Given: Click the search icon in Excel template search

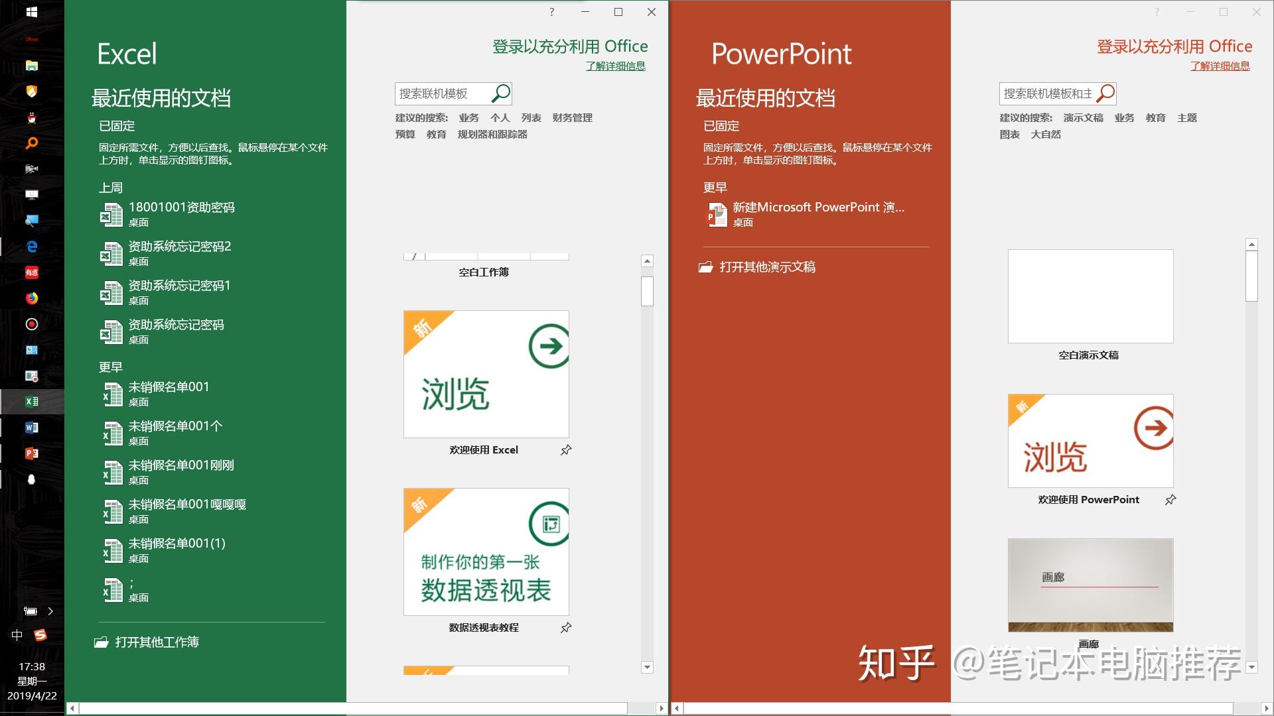Looking at the screenshot, I should point(503,93).
